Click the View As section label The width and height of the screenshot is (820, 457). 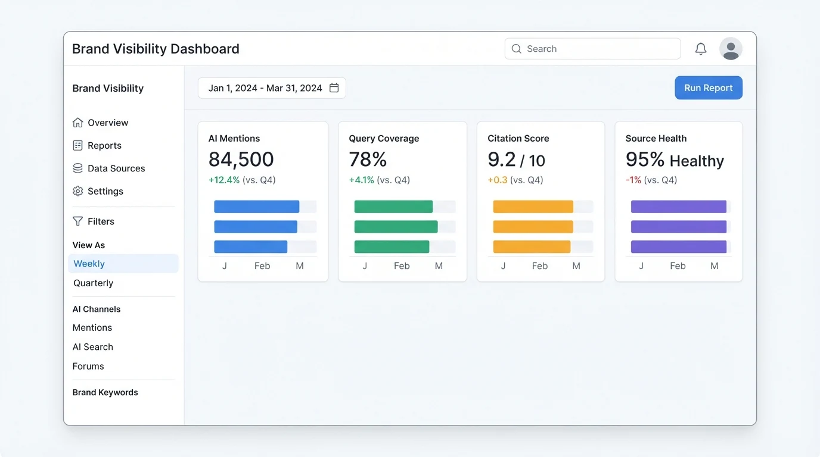tap(89, 245)
